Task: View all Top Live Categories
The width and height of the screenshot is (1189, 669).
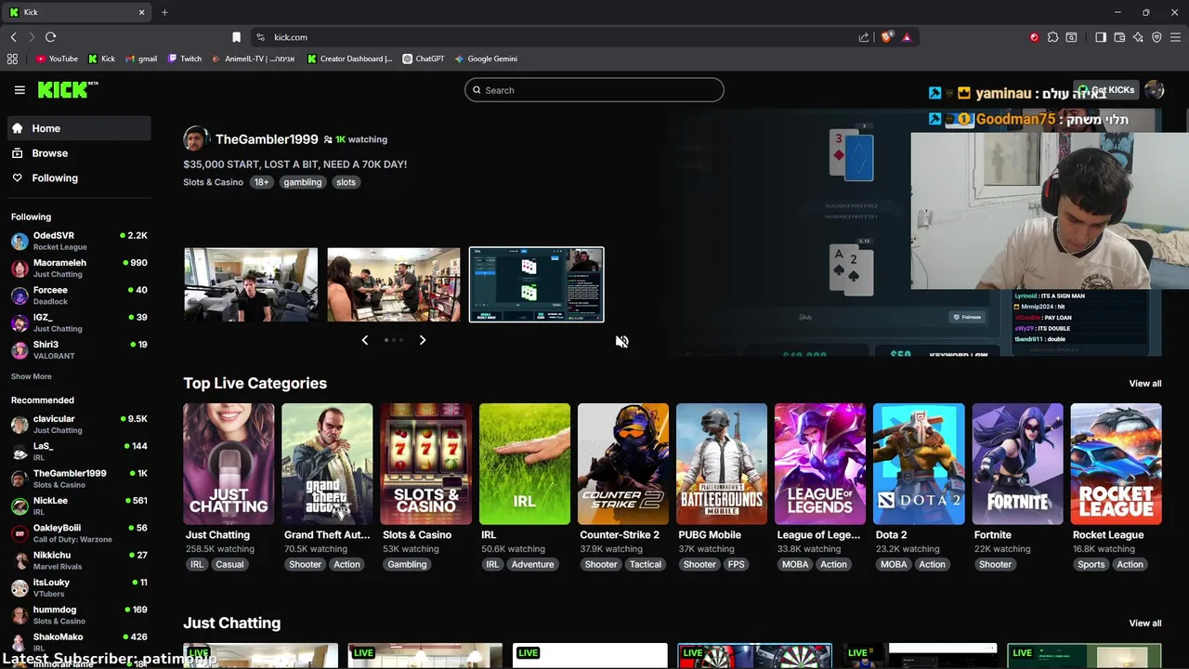Action: pyautogui.click(x=1144, y=384)
